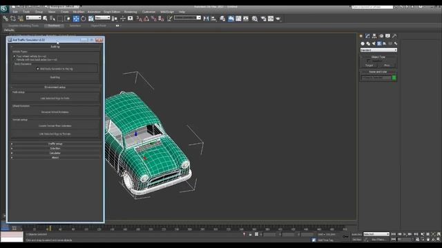Click the Unlink Selection tool

tap(13, 19)
